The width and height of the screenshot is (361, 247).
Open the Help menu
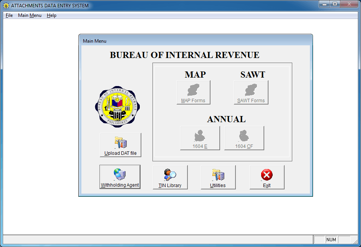point(51,15)
